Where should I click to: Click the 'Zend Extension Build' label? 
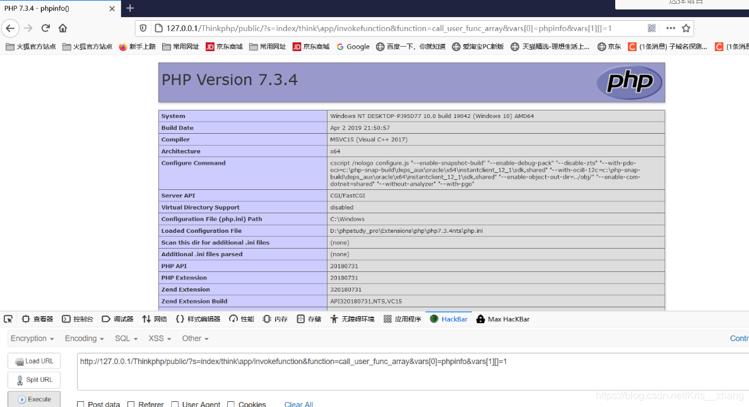194,302
